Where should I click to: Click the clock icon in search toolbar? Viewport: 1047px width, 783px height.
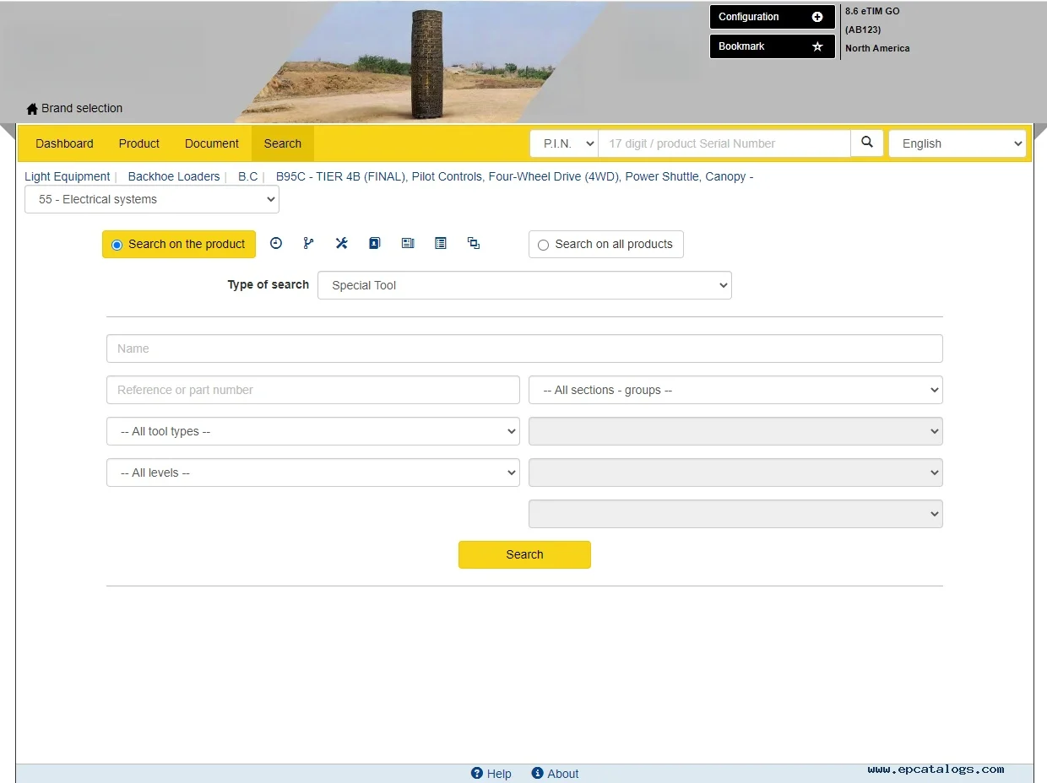point(276,243)
